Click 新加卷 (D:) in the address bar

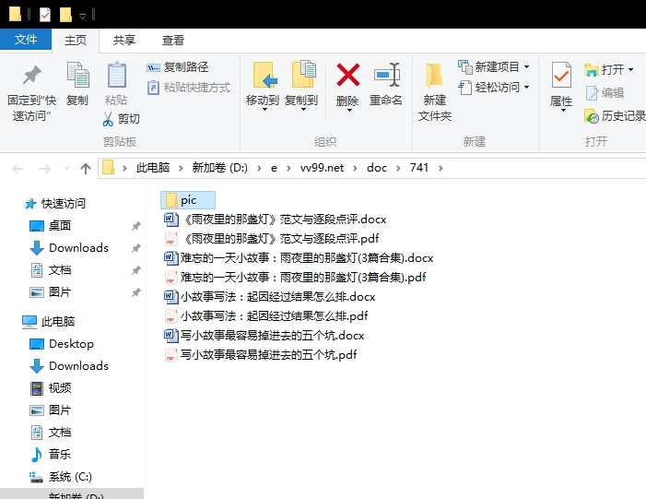click(219, 168)
